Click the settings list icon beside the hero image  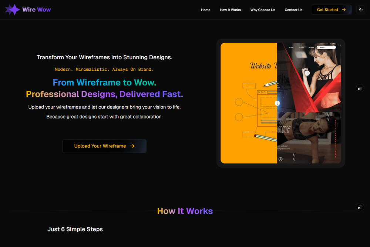click(360, 88)
